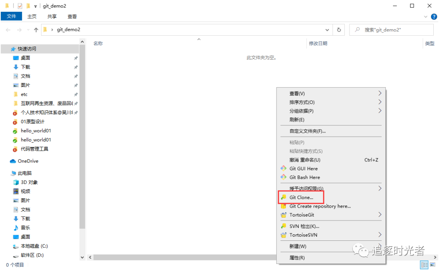This screenshot has height=270, width=439.
Task: Click the navigation pane up scroll arrow
Action: click(x=82, y=42)
